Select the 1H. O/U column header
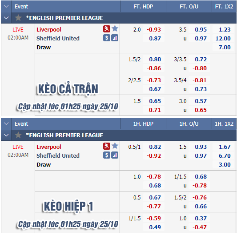Viewport: 237px width, 235px height. click(189, 123)
